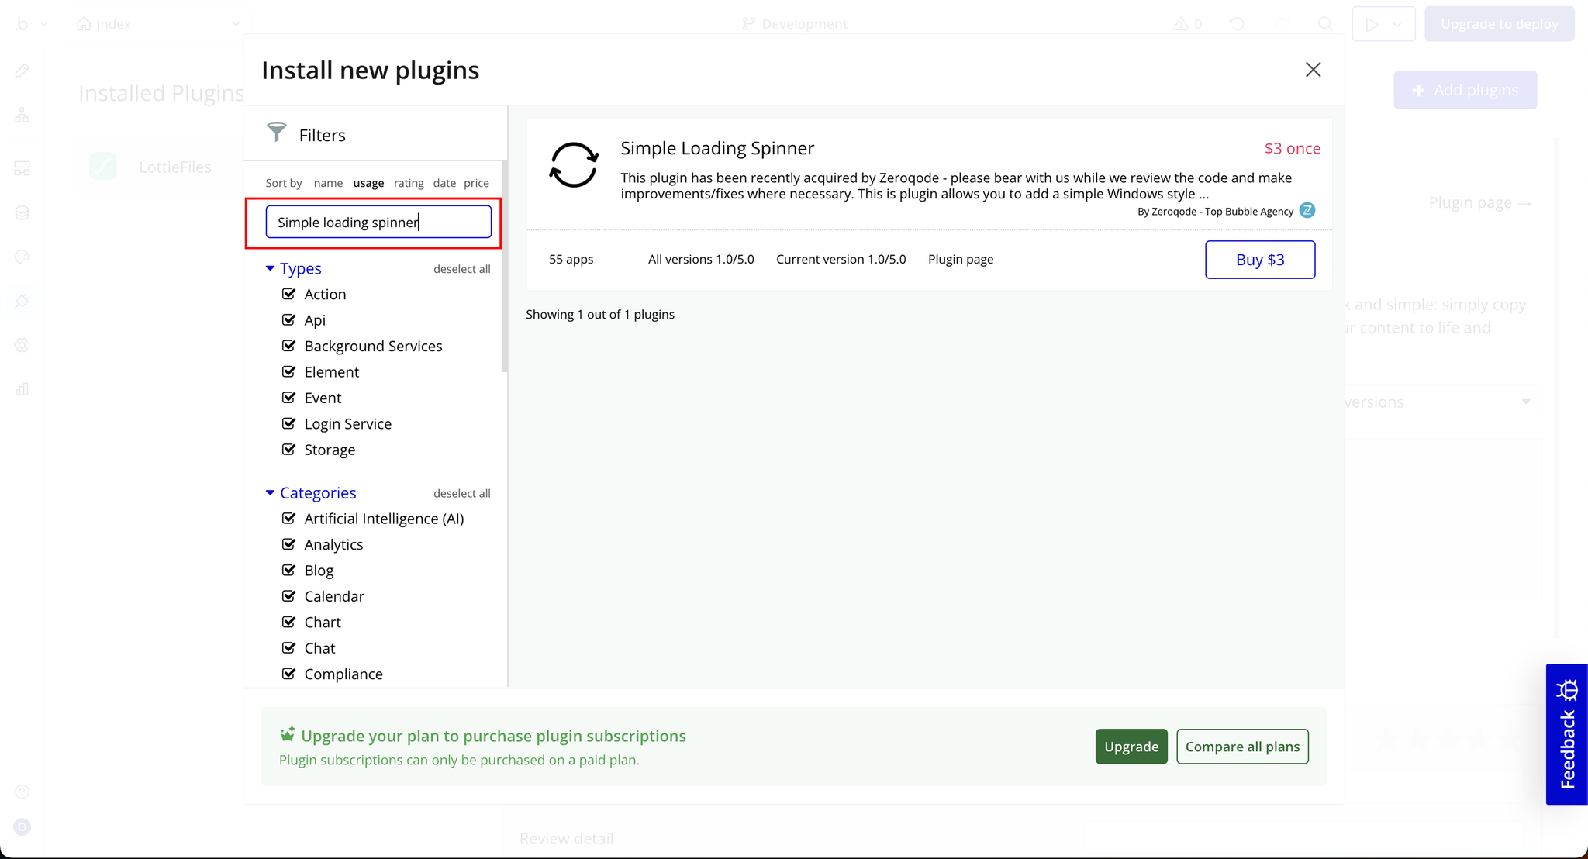Click the Simple Loading Spinner title
The height and width of the screenshot is (859, 1588).
[x=717, y=147]
